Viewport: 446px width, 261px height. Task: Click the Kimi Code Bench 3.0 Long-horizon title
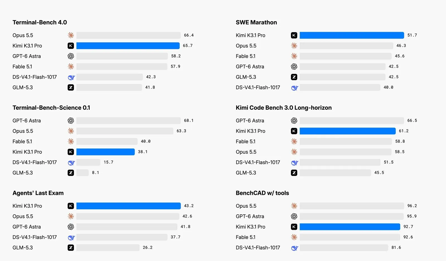284,108
